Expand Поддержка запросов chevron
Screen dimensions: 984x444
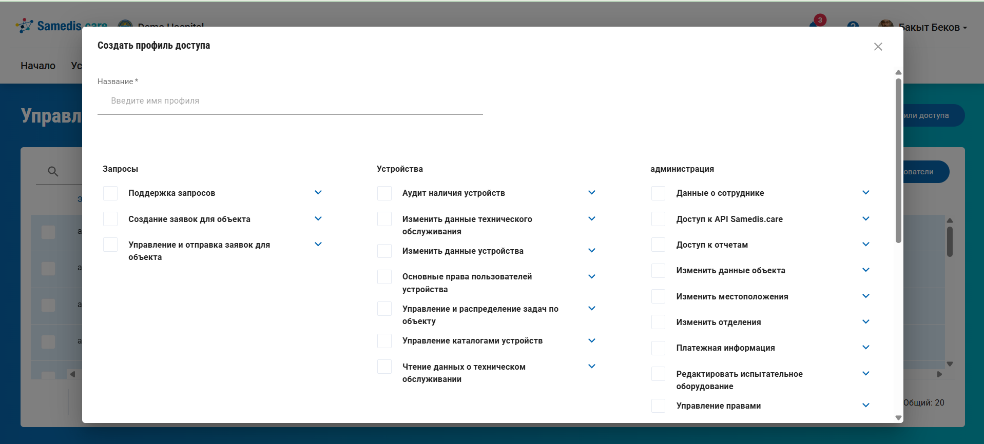(x=318, y=193)
